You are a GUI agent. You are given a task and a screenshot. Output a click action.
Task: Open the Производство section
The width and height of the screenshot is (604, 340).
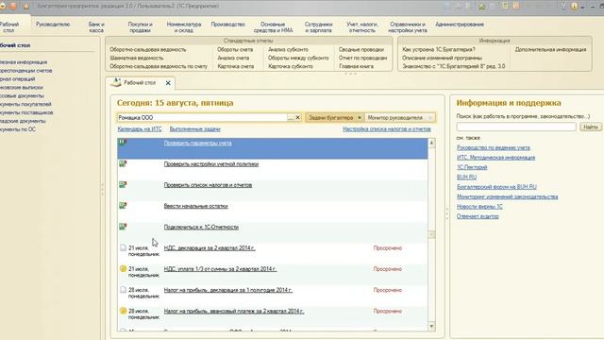pyautogui.click(x=228, y=25)
